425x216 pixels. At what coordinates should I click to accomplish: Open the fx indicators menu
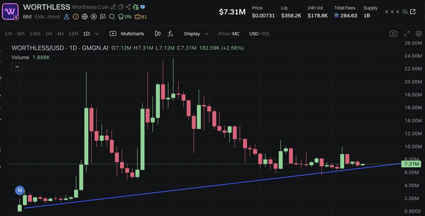click(x=170, y=34)
